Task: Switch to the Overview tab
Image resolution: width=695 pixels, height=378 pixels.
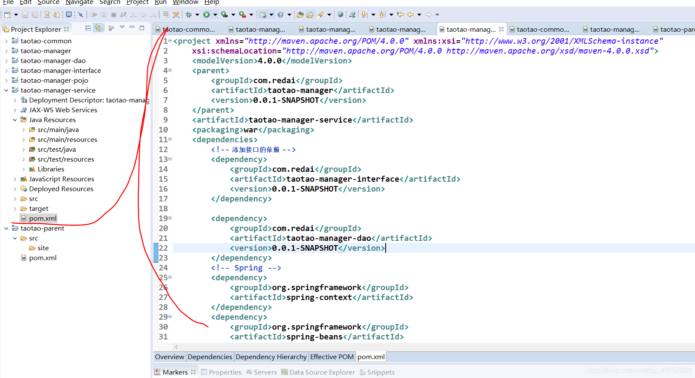Action: coord(170,357)
